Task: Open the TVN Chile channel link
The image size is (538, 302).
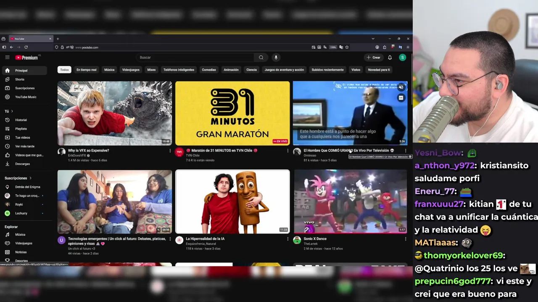Action: coord(193,156)
